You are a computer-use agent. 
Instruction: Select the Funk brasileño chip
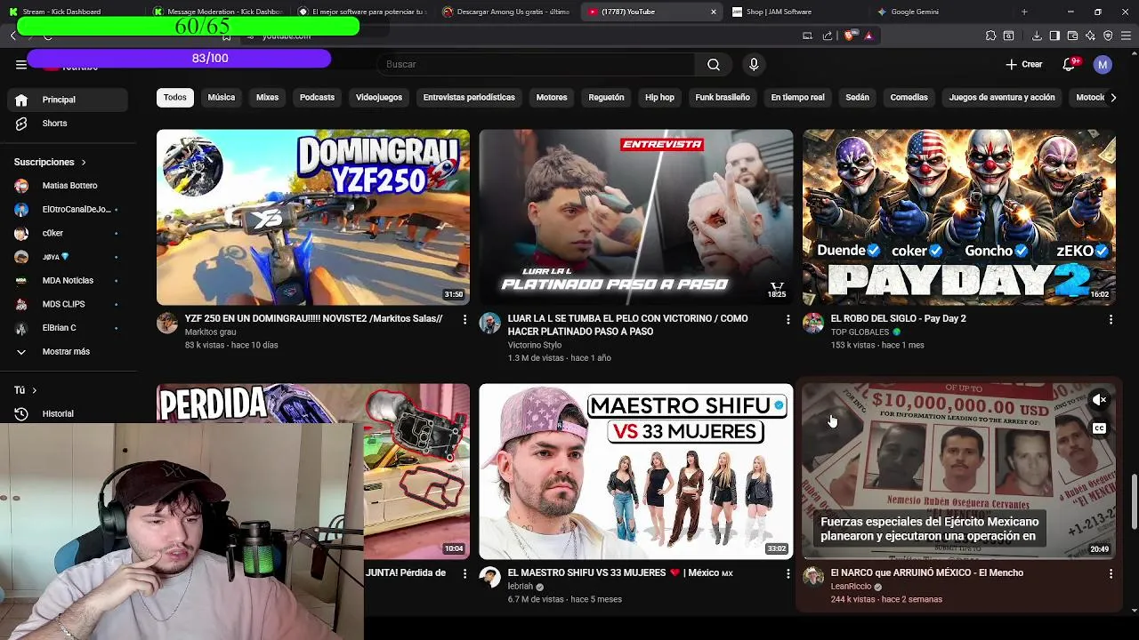click(723, 98)
